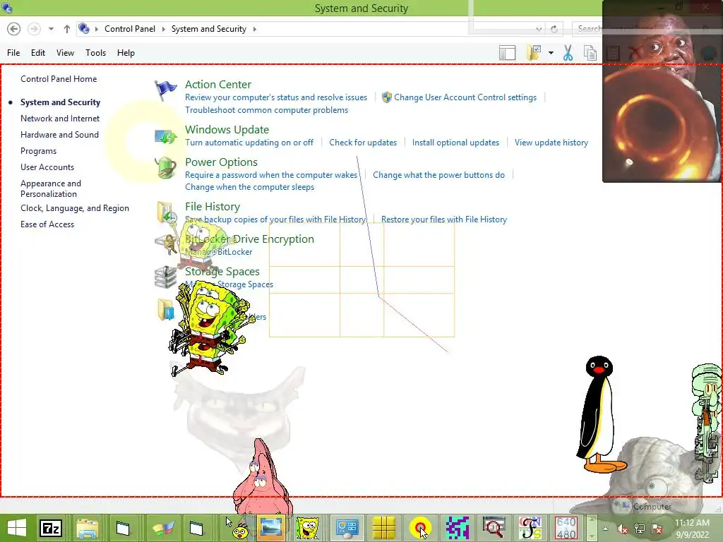Expand the chevron after Control Panel breadcrumb

coord(163,29)
